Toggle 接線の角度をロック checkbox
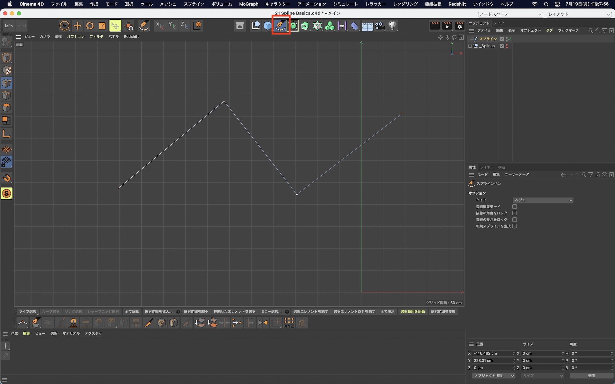 [x=514, y=213]
